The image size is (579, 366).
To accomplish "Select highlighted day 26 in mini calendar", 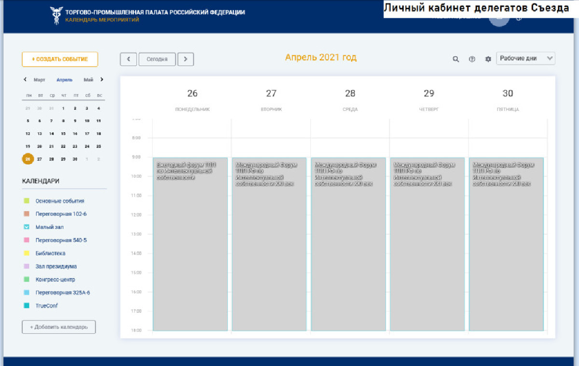I will click(x=28, y=159).
